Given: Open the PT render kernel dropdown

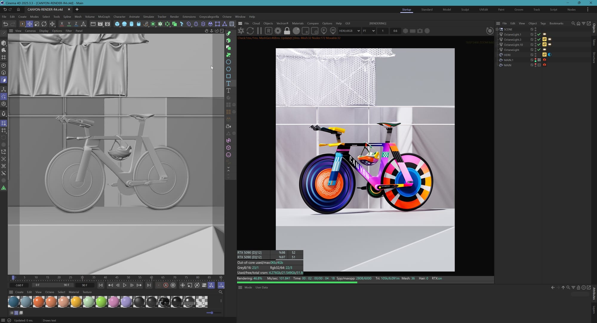Looking at the screenshot, I should [x=369, y=31].
